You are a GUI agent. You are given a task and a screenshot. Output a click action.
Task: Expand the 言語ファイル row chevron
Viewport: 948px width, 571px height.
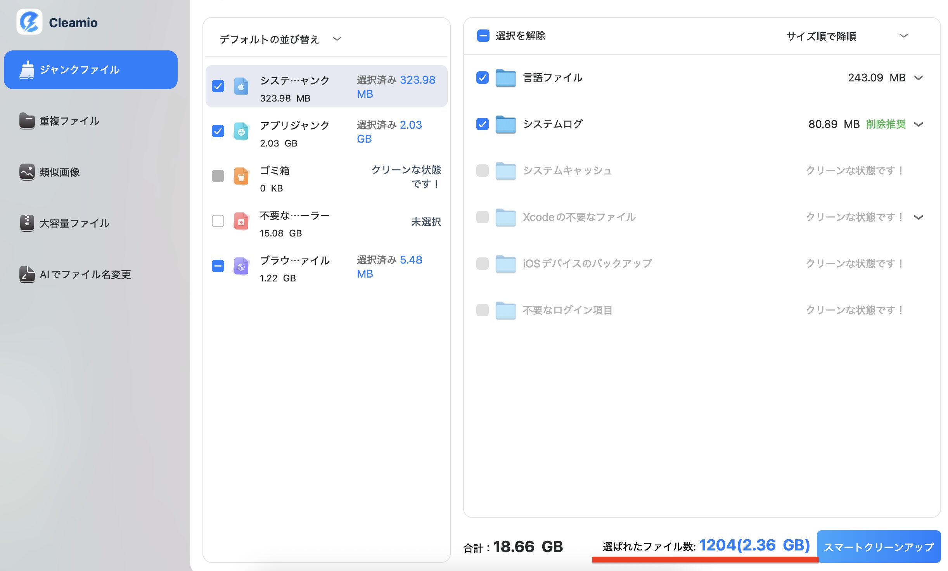(x=918, y=78)
